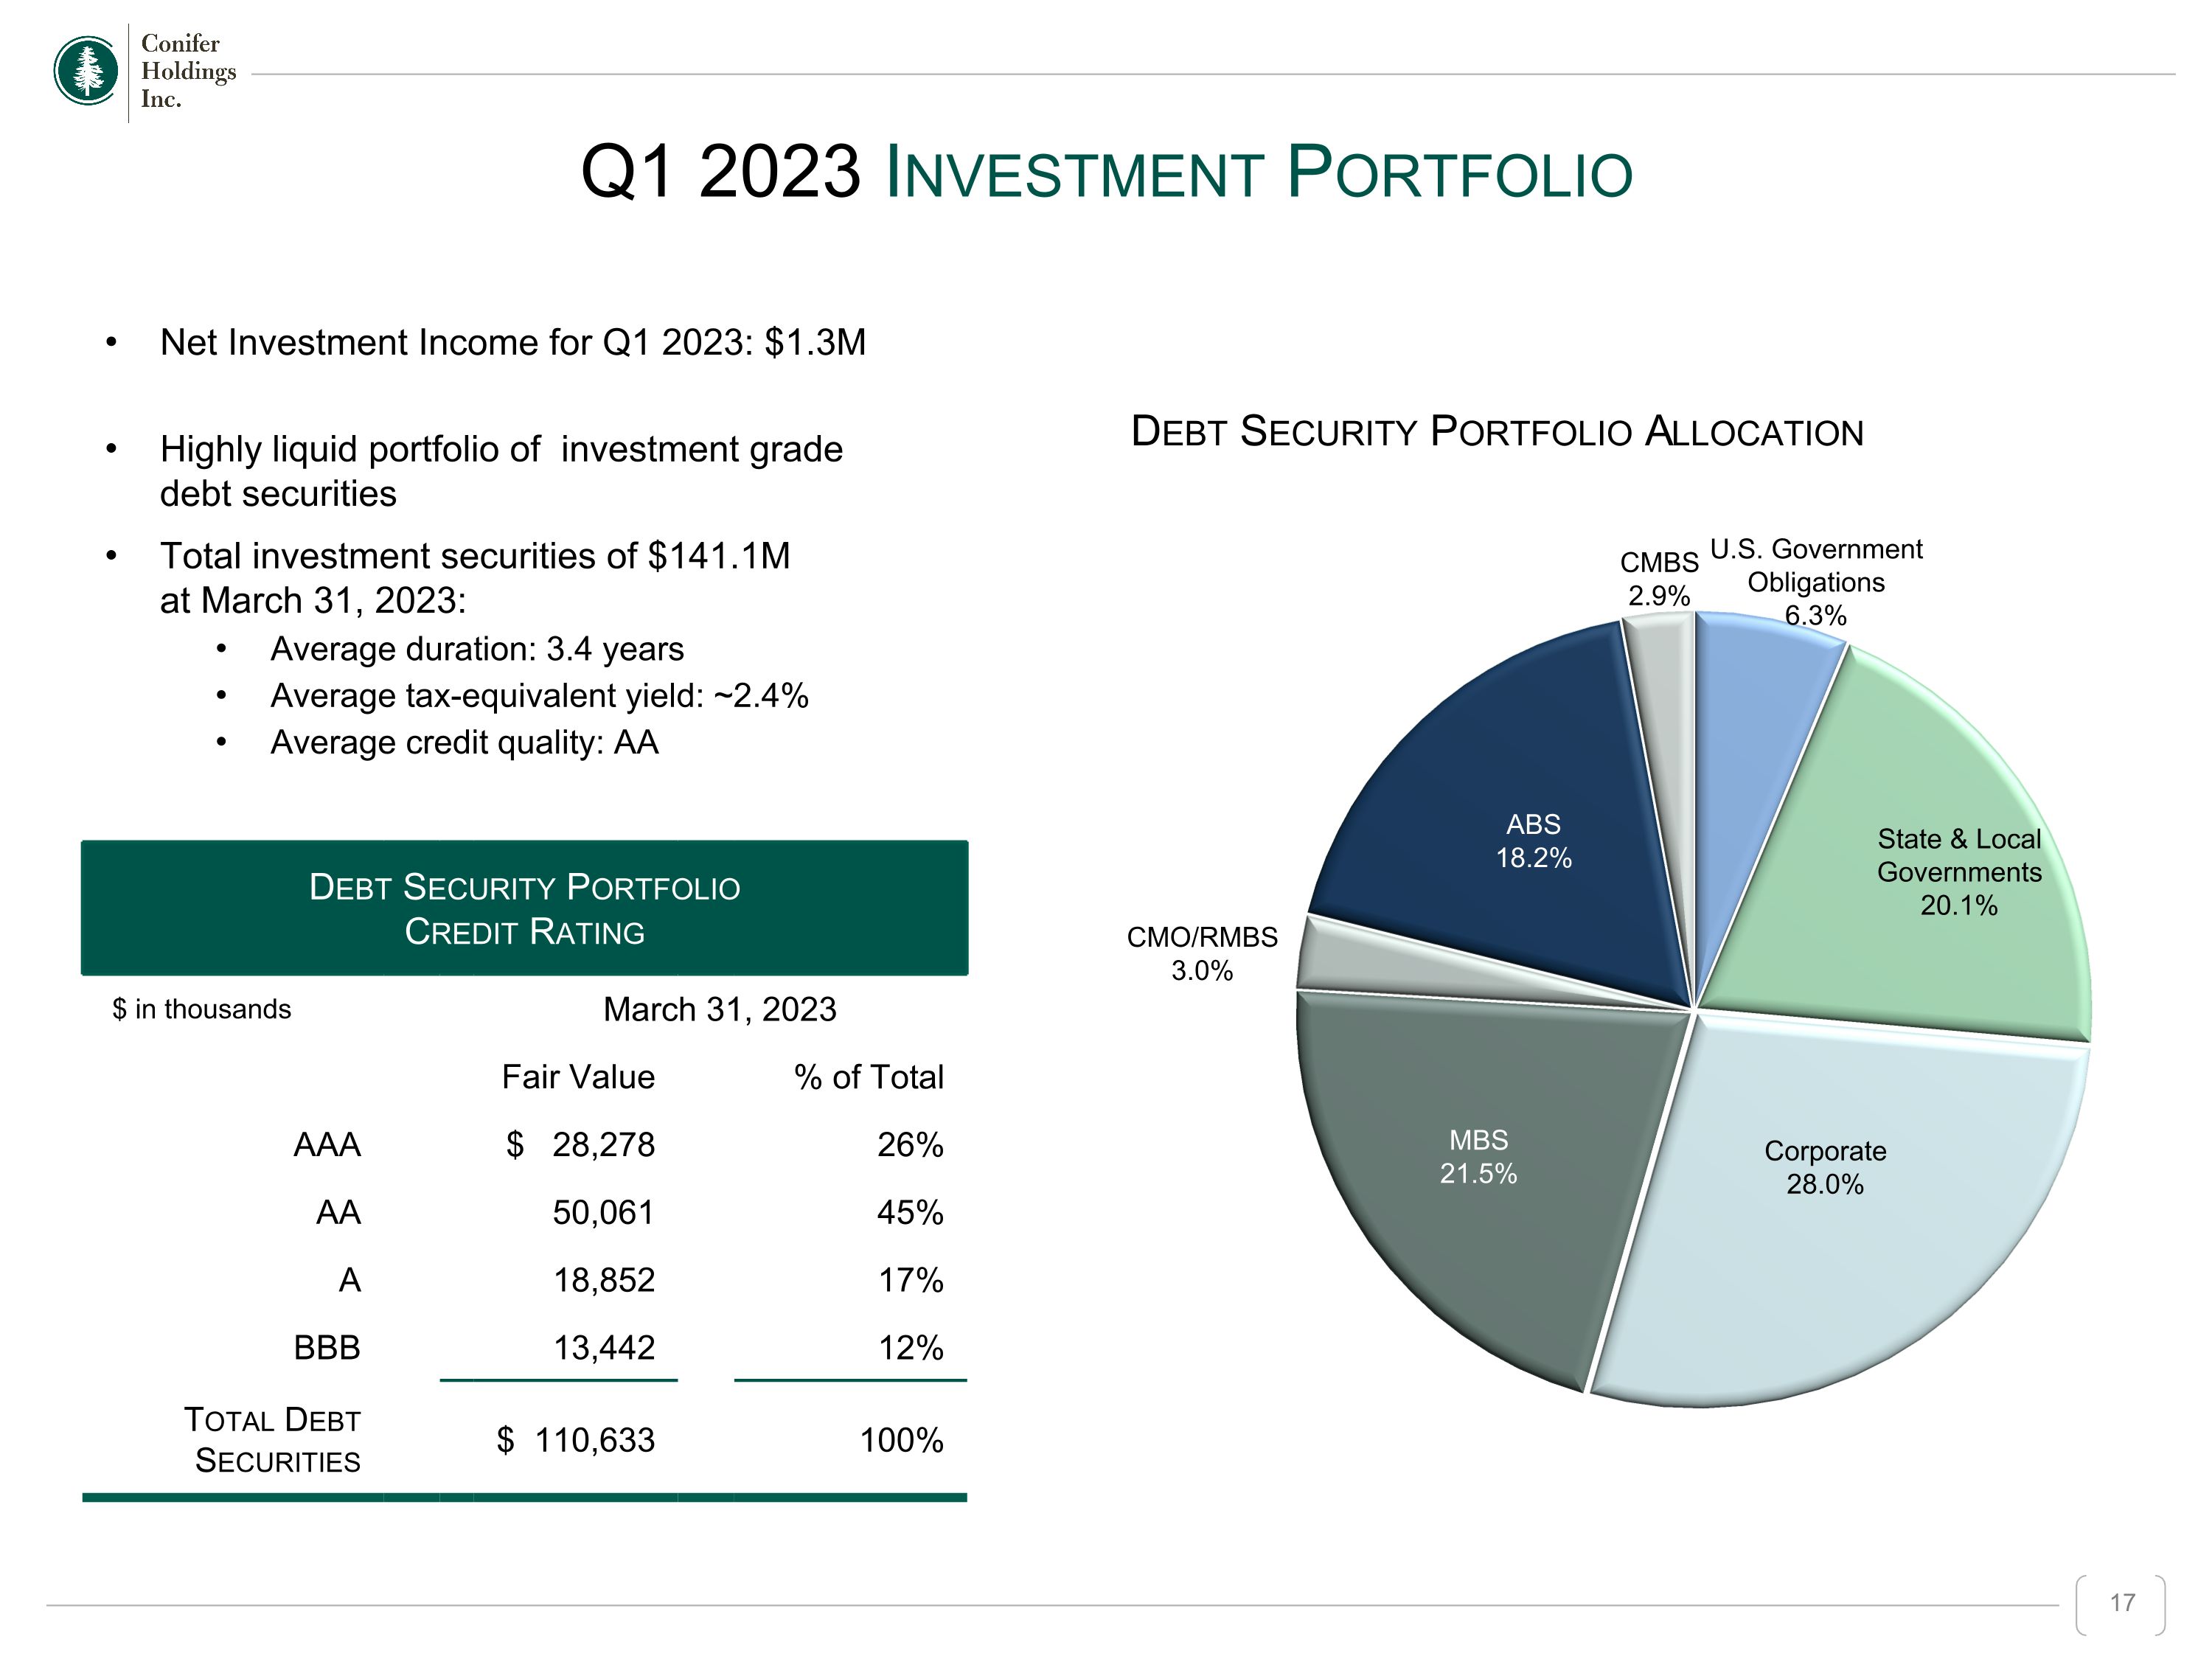This screenshot has height=1659, width=2212.
Task: Click the U.S. Government Obligations 6.3% label
Action: pos(1816,582)
